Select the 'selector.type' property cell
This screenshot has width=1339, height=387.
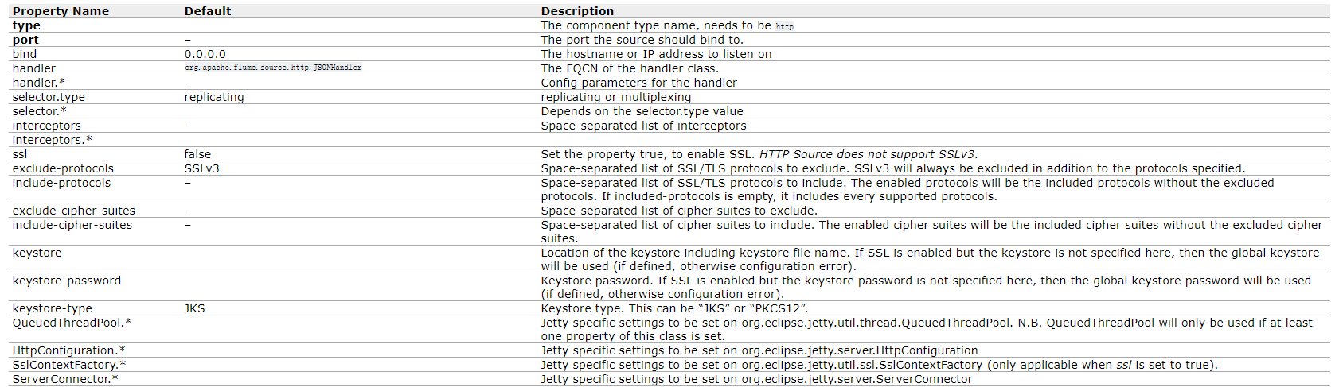pos(49,97)
